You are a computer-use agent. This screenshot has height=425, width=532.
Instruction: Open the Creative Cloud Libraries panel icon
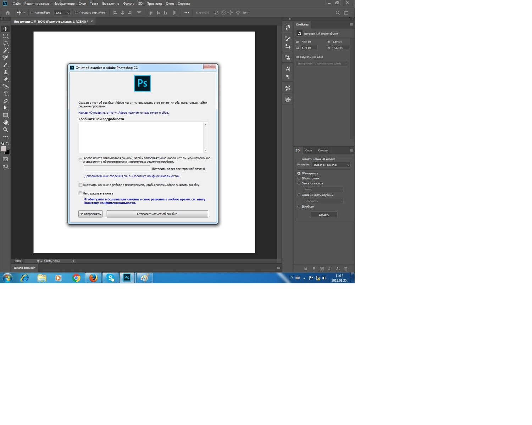288,100
